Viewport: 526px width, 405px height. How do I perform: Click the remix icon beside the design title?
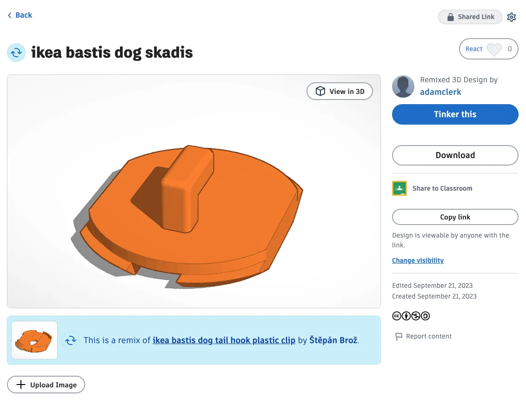pos(16,52)
